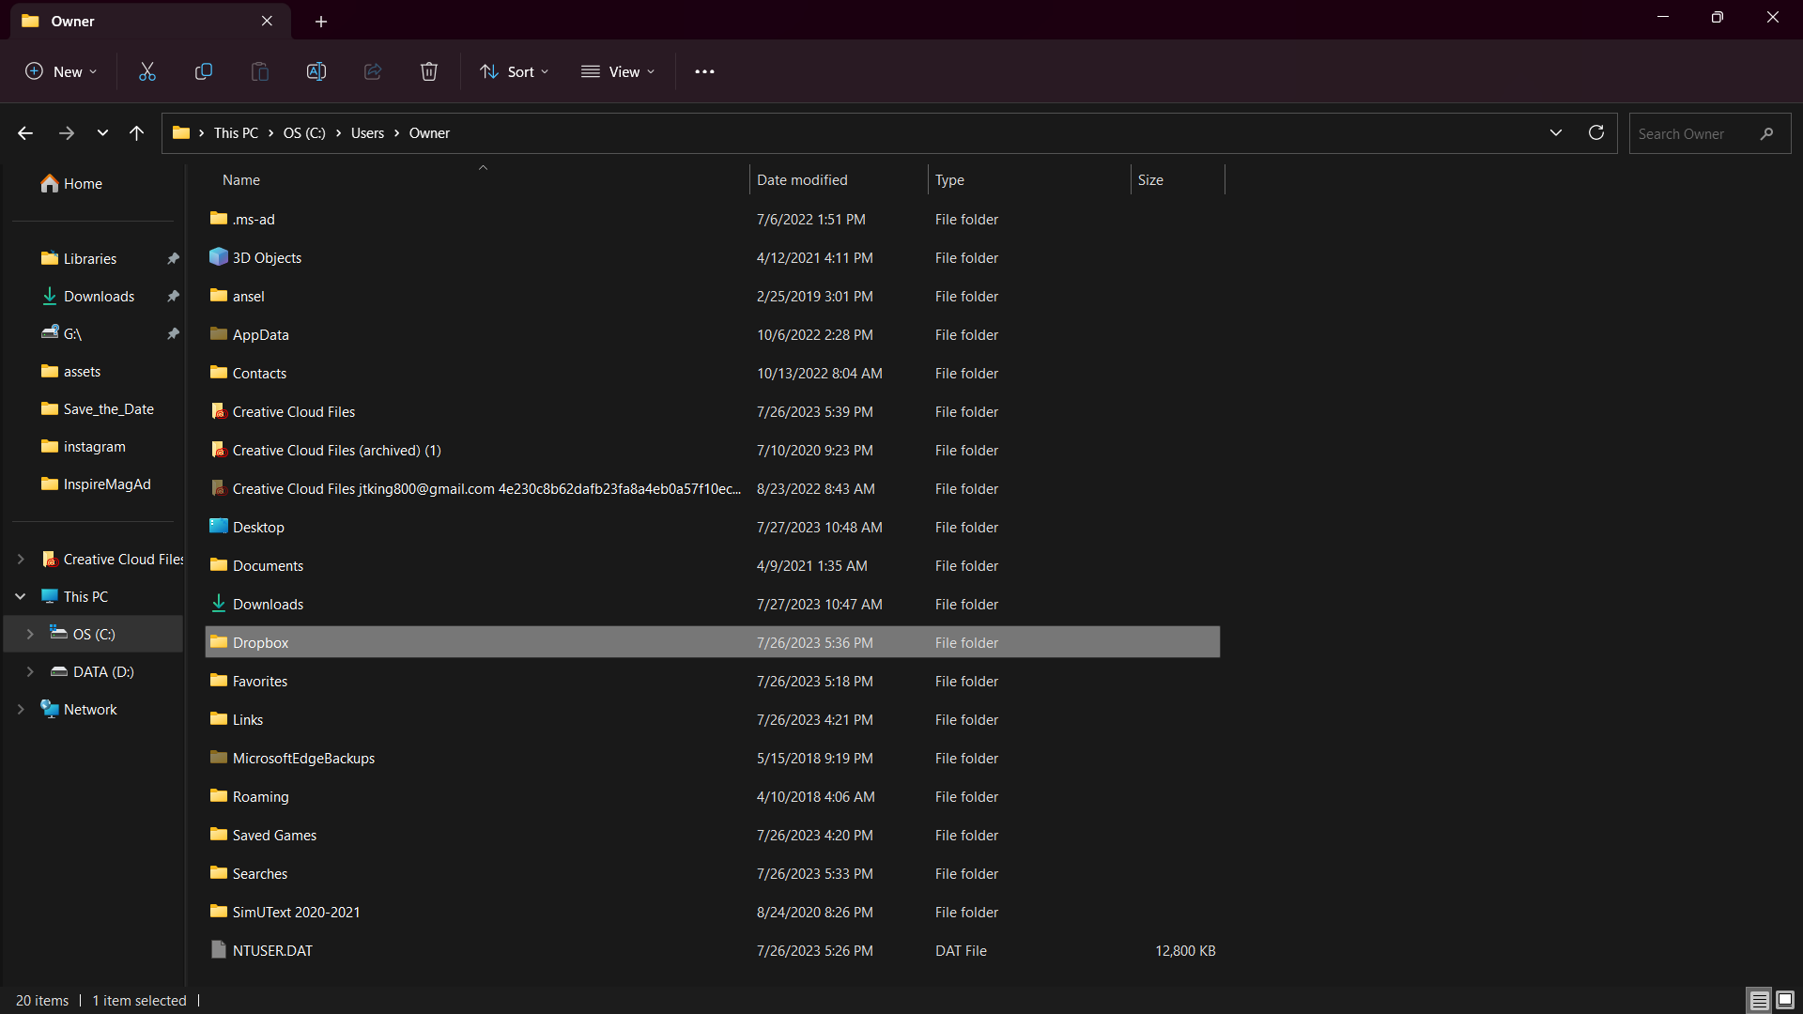The height and width of the screenshot is (1014, 1803).
Task: Select the ansel folder
Action: point(713,296)
